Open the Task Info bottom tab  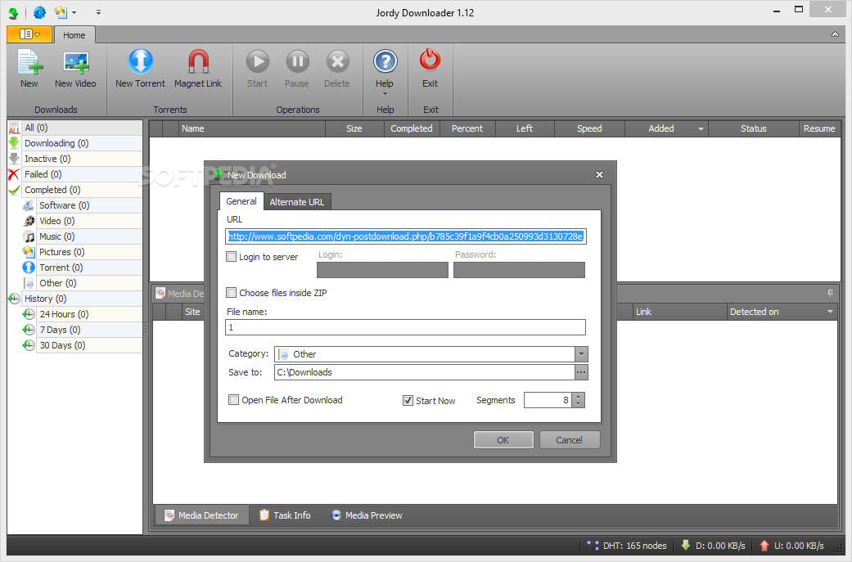tap(286, 515)
